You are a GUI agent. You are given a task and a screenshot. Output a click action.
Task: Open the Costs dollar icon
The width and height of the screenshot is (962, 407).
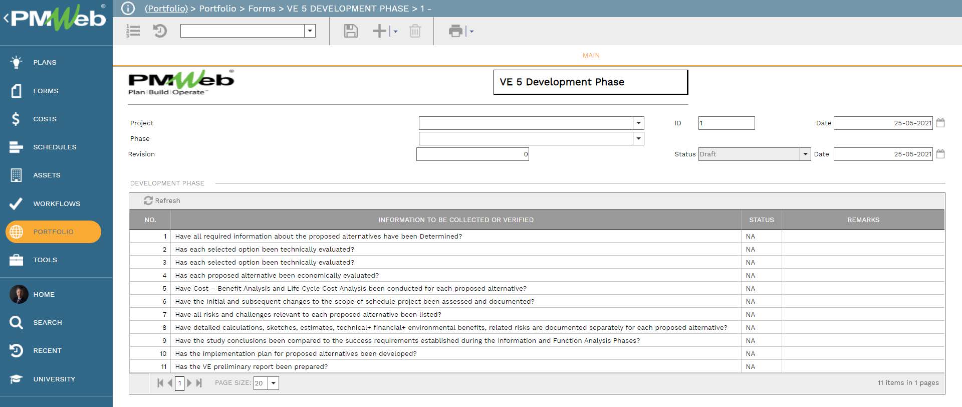pyautogui.click(x=16, y=119)
